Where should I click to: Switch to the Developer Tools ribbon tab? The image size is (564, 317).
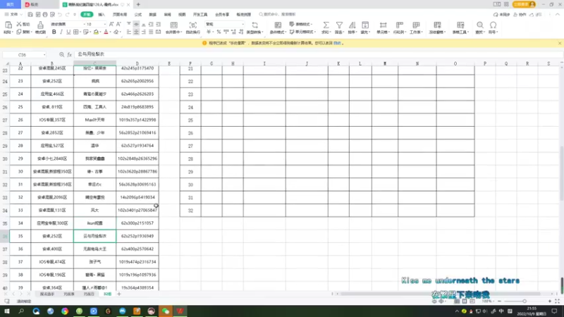point(200,14)
